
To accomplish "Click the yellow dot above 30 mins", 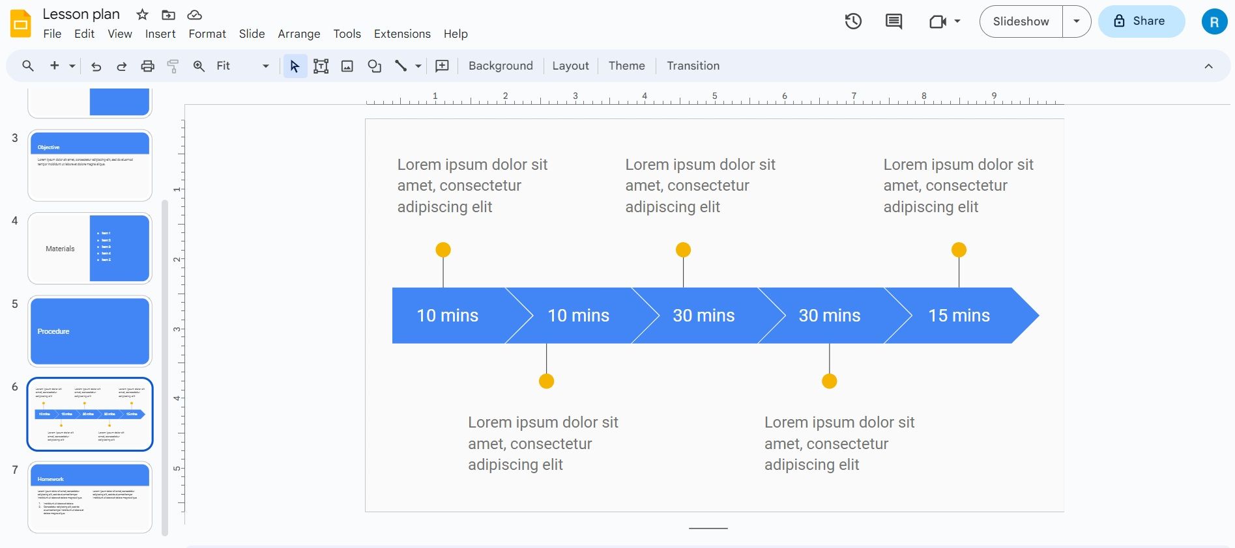I will pos(683,250).
